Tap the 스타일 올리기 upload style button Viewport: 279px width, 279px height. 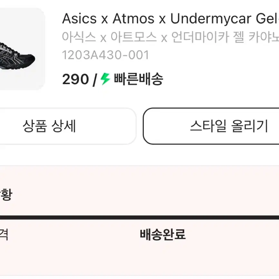pyautogui.click(x=211, y=126)
